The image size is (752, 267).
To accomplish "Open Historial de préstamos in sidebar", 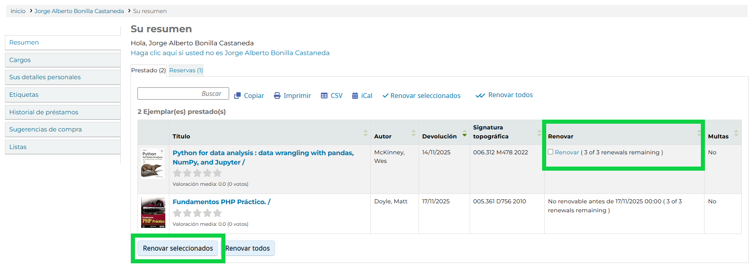I will (x=44, y=112).
